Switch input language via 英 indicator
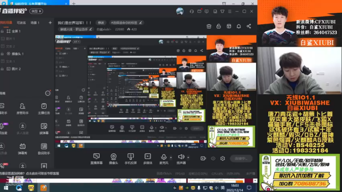 tap(222, 188)
